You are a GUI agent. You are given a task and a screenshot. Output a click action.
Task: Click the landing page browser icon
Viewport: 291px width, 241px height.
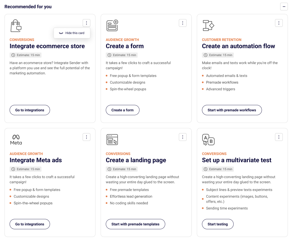[112, 140]
